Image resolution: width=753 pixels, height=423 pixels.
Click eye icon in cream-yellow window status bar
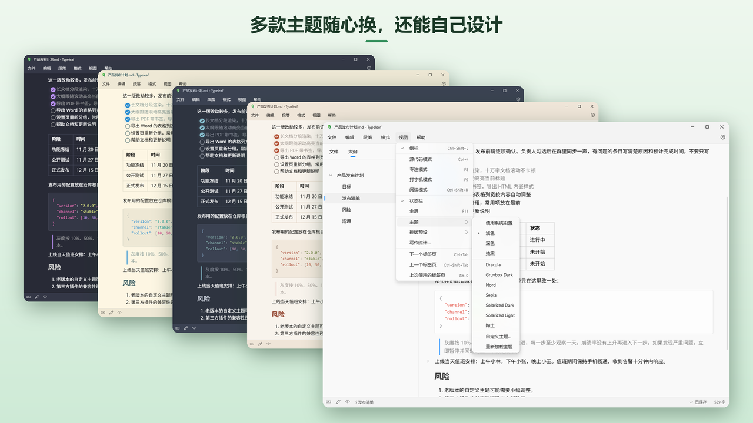(x=120, y=313)
